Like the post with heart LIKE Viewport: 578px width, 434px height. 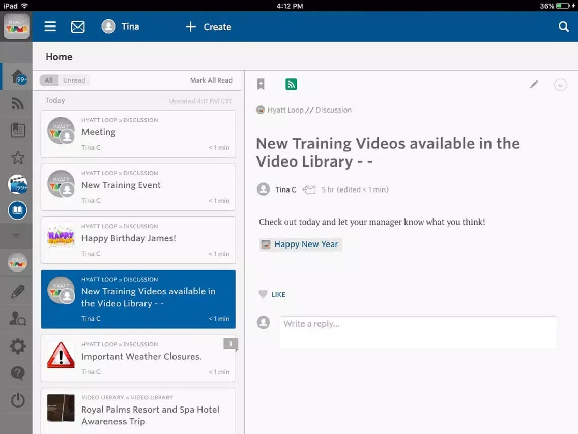pos(272,294)
